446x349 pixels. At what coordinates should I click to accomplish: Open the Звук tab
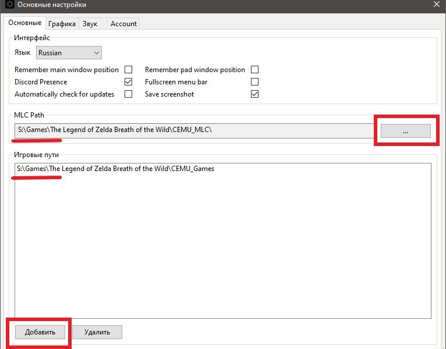tap(90, 23)
